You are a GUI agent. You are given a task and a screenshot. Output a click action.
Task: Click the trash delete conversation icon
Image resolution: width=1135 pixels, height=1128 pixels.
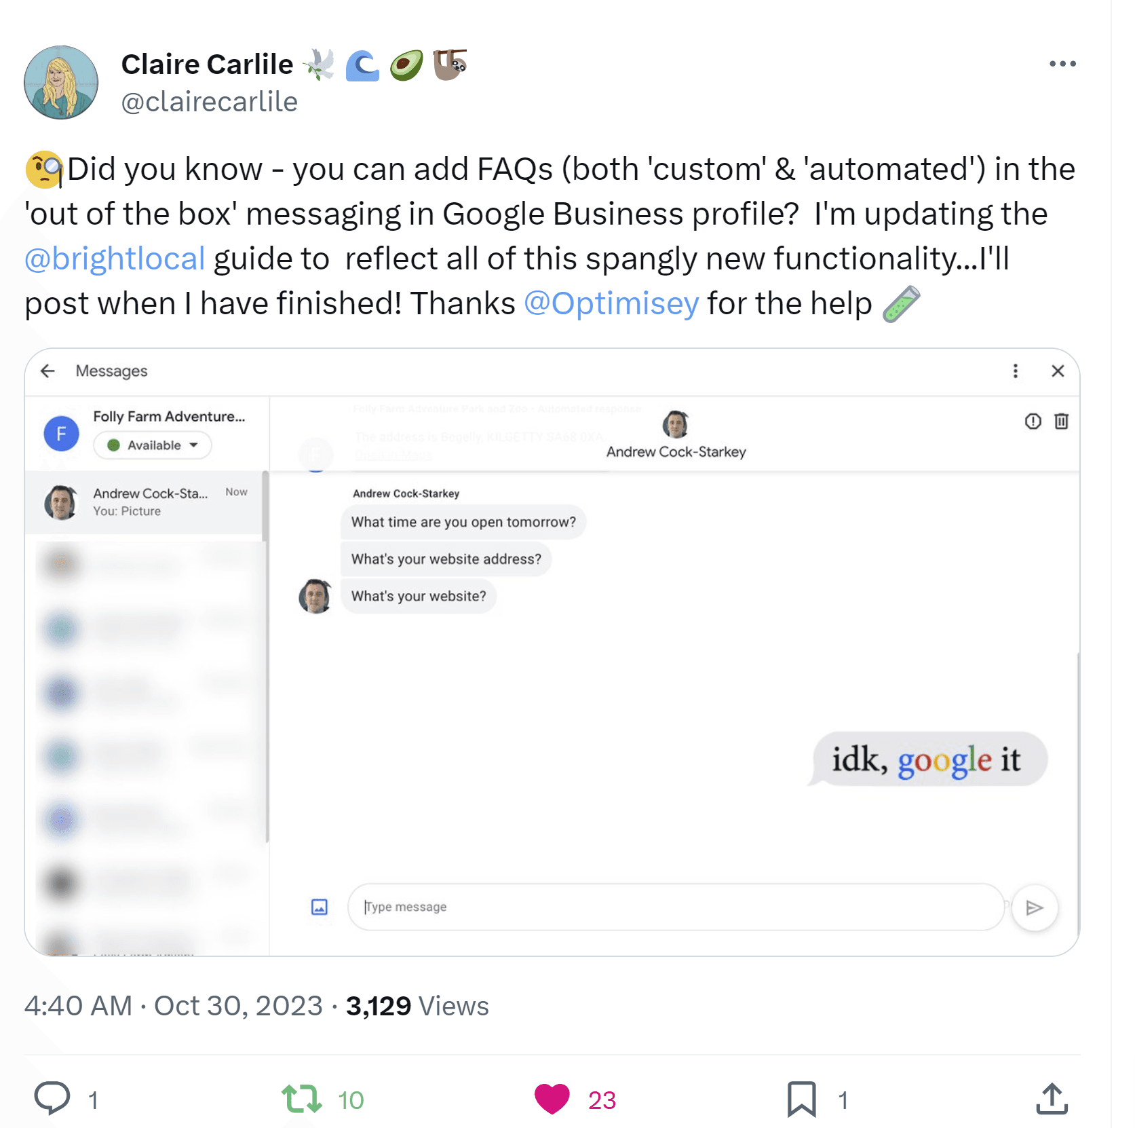1061,421
